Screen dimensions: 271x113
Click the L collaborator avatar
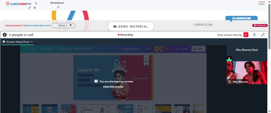coord(152,49)
